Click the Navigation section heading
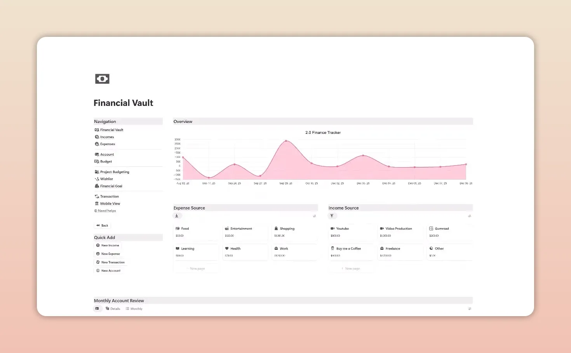 click(105, 121)
